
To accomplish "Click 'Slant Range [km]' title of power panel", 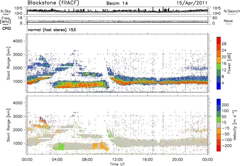I will (8, 63).
